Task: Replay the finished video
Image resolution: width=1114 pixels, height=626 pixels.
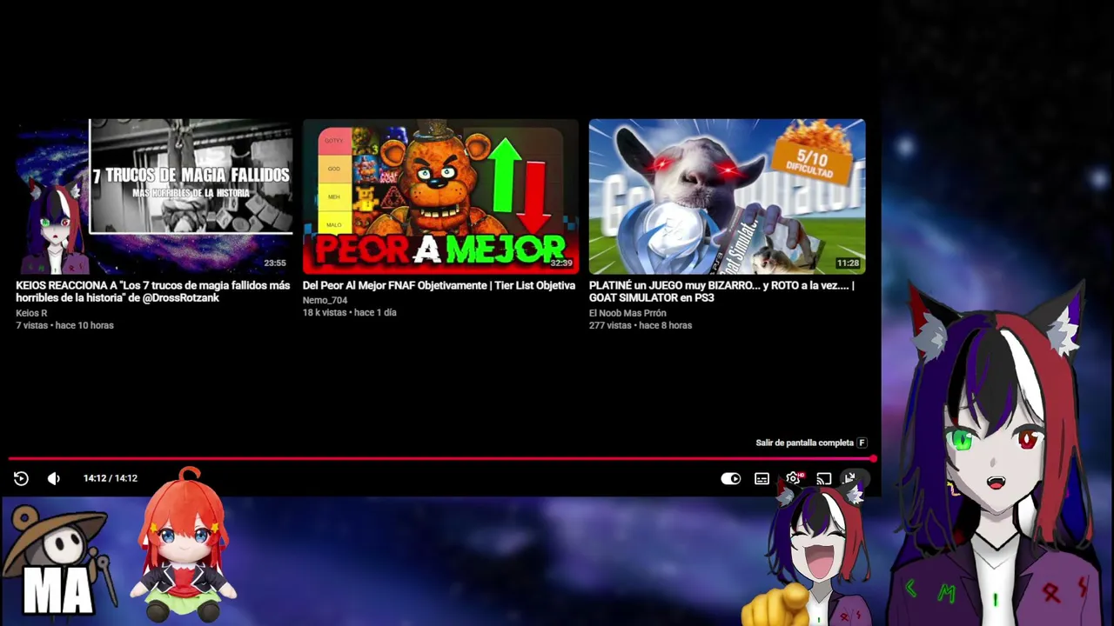Action: (21, 478)
